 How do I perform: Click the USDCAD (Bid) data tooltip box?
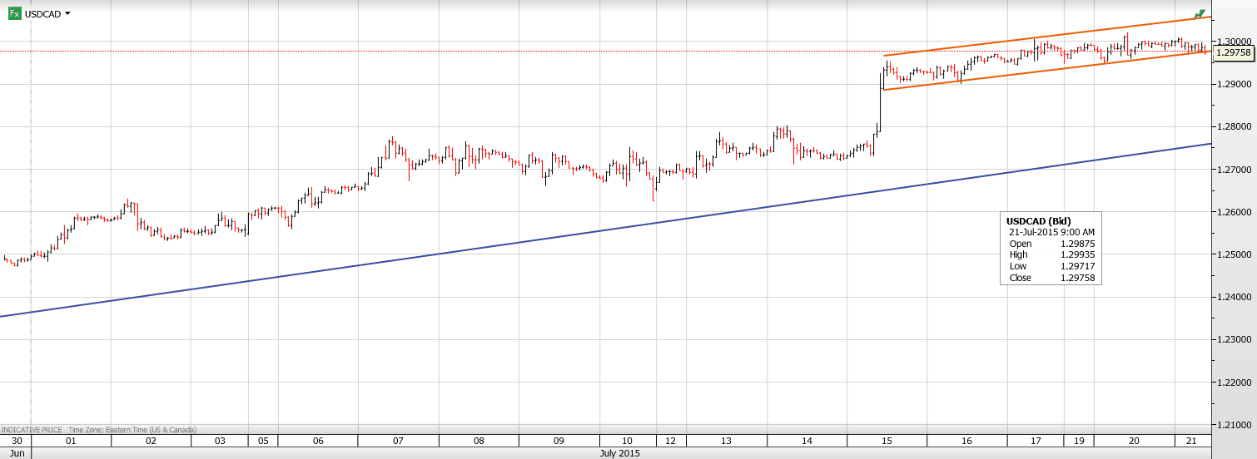coord(1051,249)
